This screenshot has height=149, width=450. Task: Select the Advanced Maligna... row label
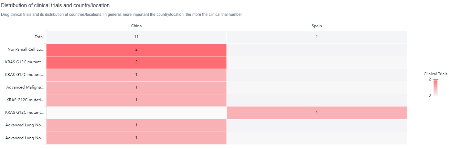click(x=25, y=87)
